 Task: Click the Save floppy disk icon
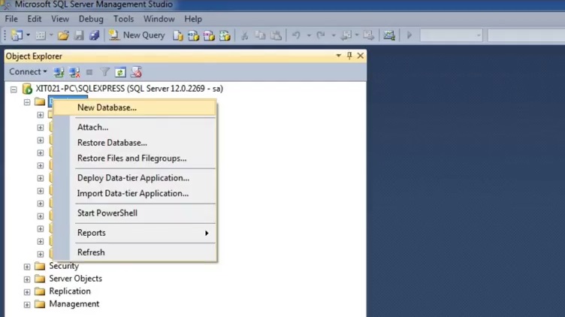tap(79, 35)
